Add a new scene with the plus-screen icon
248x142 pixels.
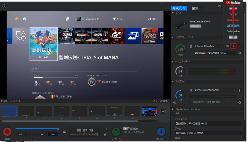coord(163,112)
